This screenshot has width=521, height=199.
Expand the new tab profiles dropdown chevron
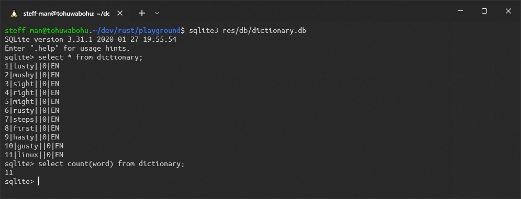coord(157,13)
